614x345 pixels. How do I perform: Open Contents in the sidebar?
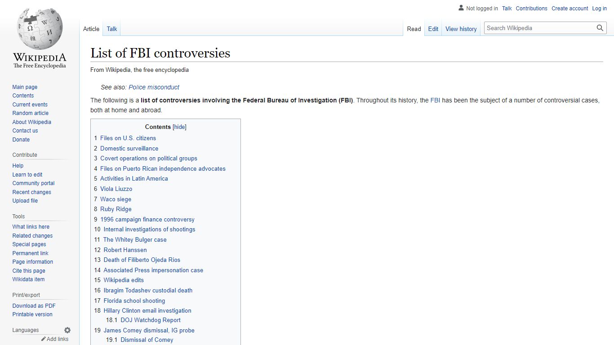pos(23,96)
